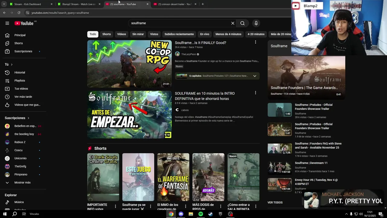This screenshot has height=218, width=387.
Task: Open the Windows Start menu
Action: coord(5,214)
